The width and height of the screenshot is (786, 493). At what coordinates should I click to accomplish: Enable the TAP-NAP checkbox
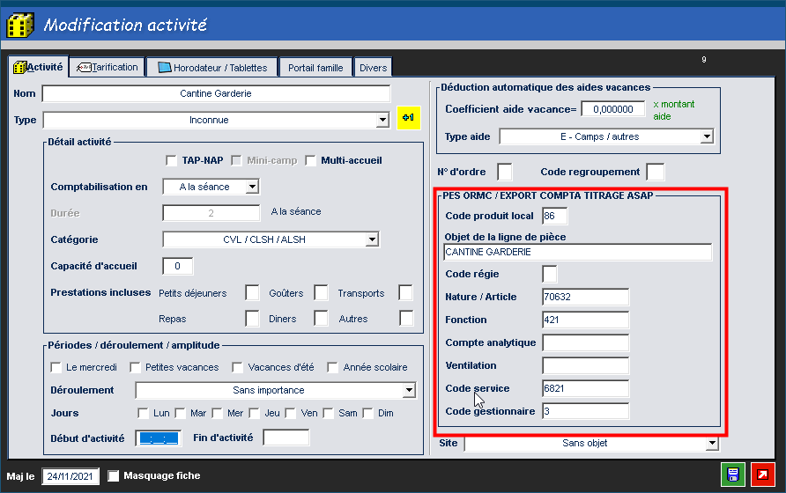[172, 160]
